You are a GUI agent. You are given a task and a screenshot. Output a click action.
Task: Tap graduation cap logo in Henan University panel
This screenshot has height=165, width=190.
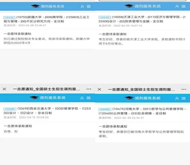point(129,98)
